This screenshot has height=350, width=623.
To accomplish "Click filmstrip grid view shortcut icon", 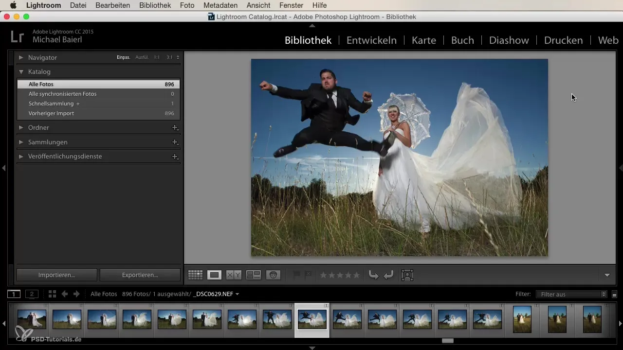I will pyautogui.click(x=53, y=294).
